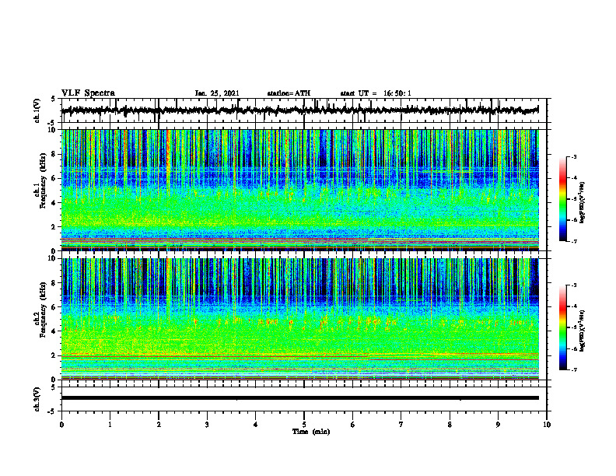Click the ch.1 color bar log(PSD) label

click(582, 202)
